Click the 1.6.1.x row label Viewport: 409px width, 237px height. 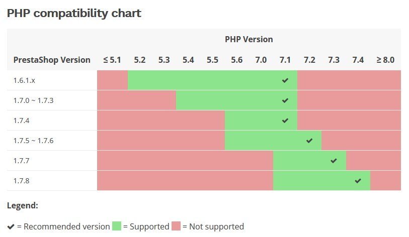(x=24, y=80)
